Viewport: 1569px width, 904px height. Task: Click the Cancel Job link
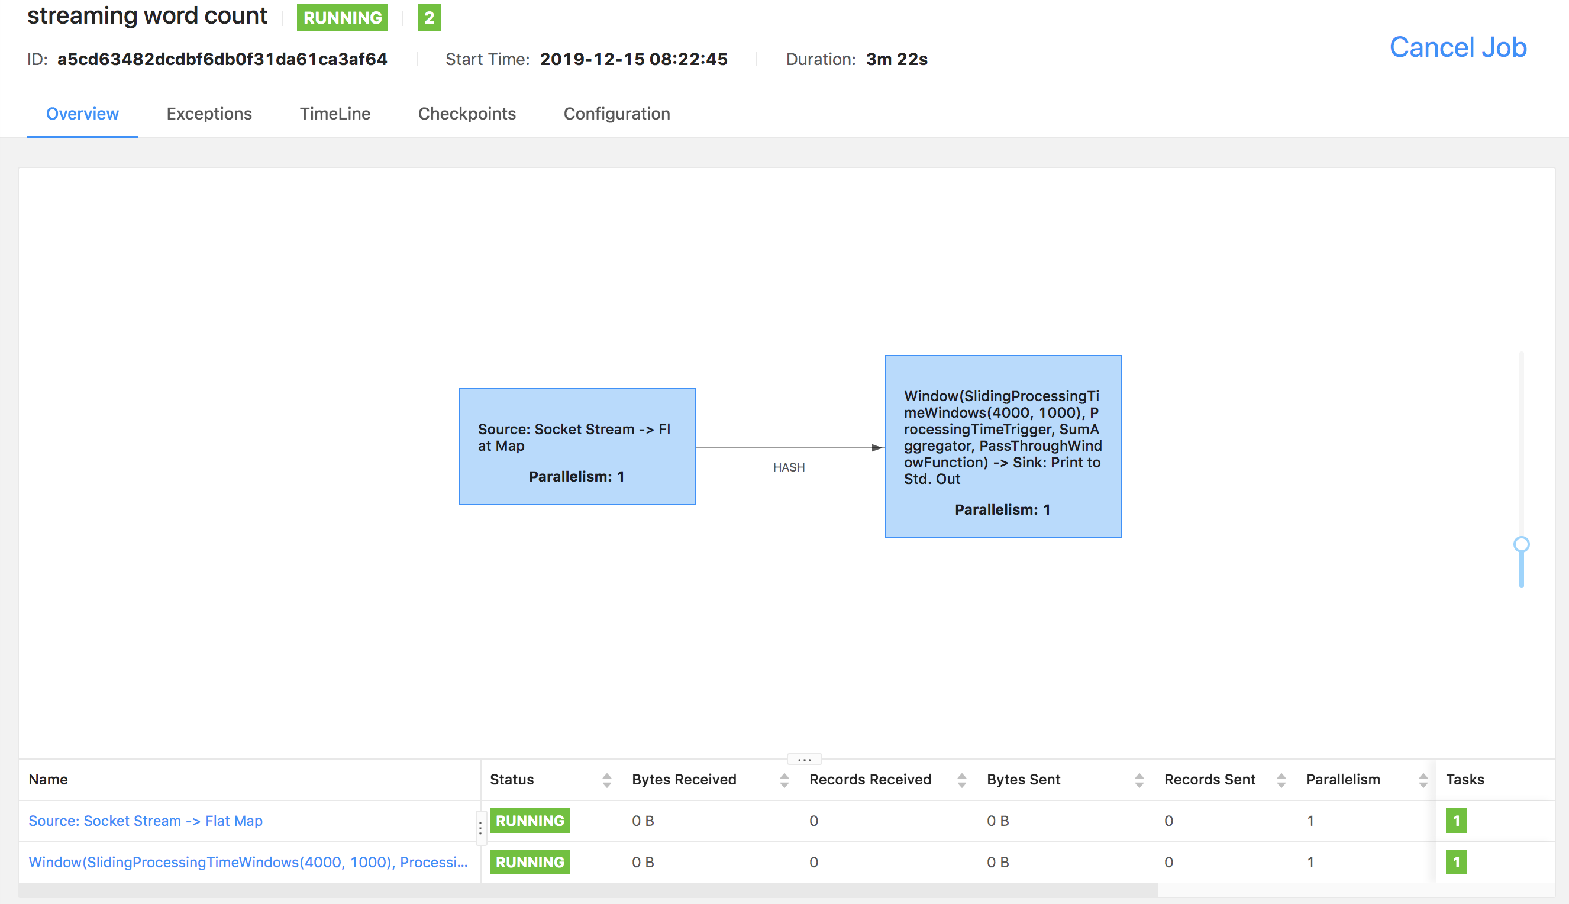(1457, 47)
